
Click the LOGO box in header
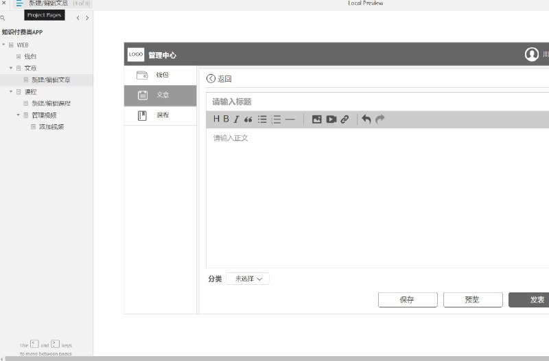pos(136,54)
